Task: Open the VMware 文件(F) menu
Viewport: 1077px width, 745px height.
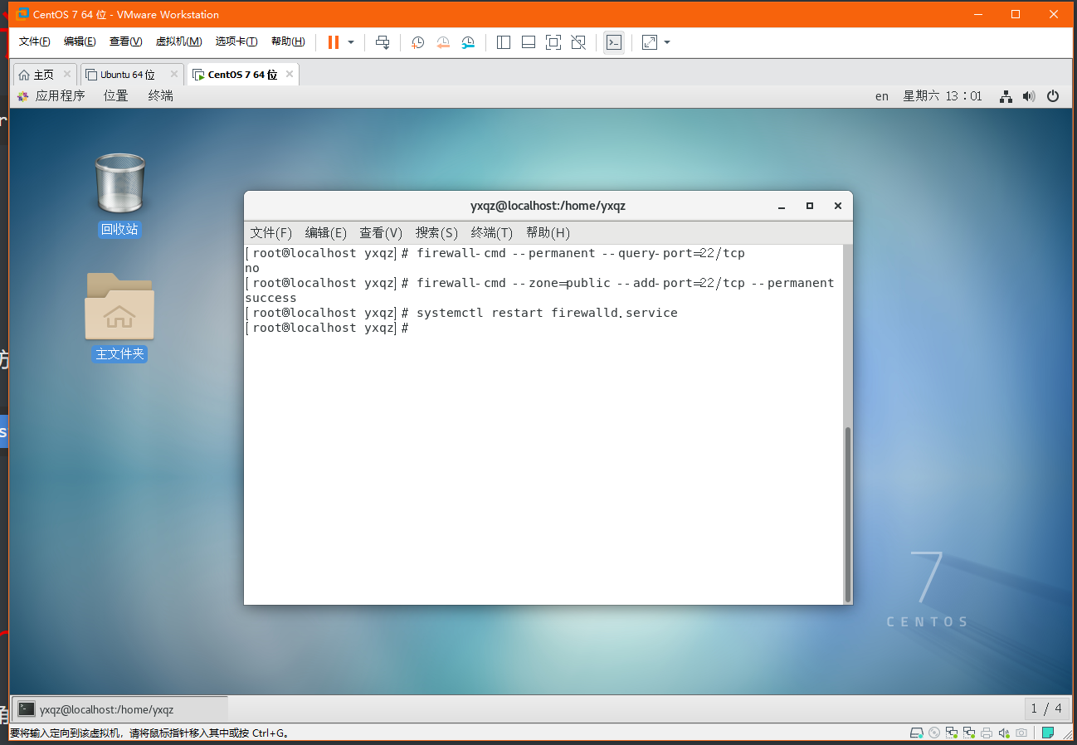Action: [35, 41]
